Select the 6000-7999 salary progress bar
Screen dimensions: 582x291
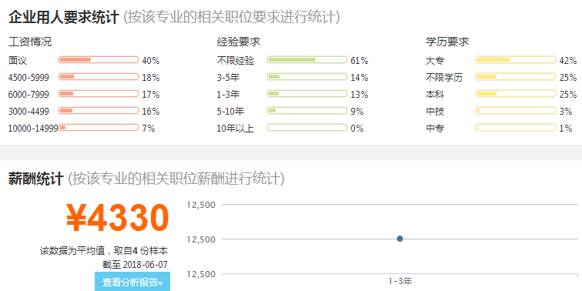[99, 94]
